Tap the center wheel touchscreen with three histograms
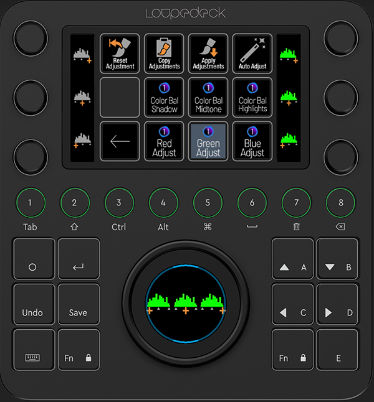 [x=186, y=304]
